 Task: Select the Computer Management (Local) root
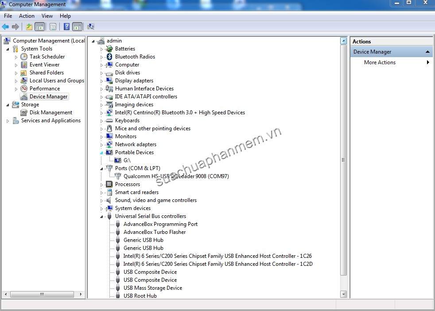tap(49, 41)
